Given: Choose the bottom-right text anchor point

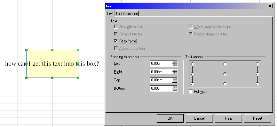Looking at the screenshot, I should pos(257,84).
